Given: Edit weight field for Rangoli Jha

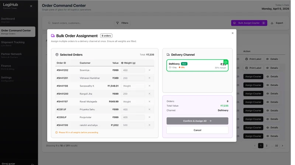Looking at the screenshot, I should [x=133, y=94].
